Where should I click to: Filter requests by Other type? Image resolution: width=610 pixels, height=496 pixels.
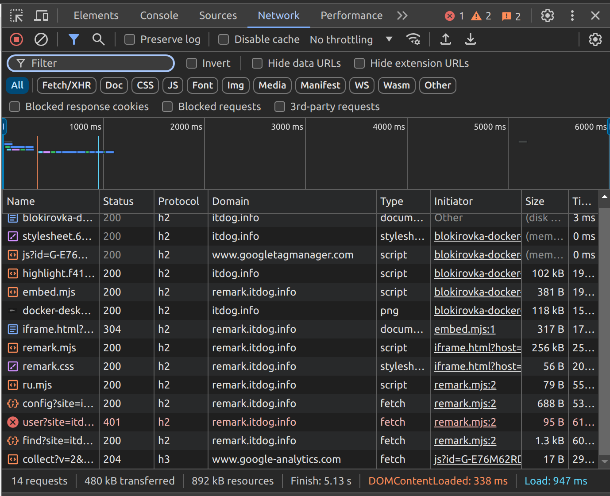pos(438,85)
